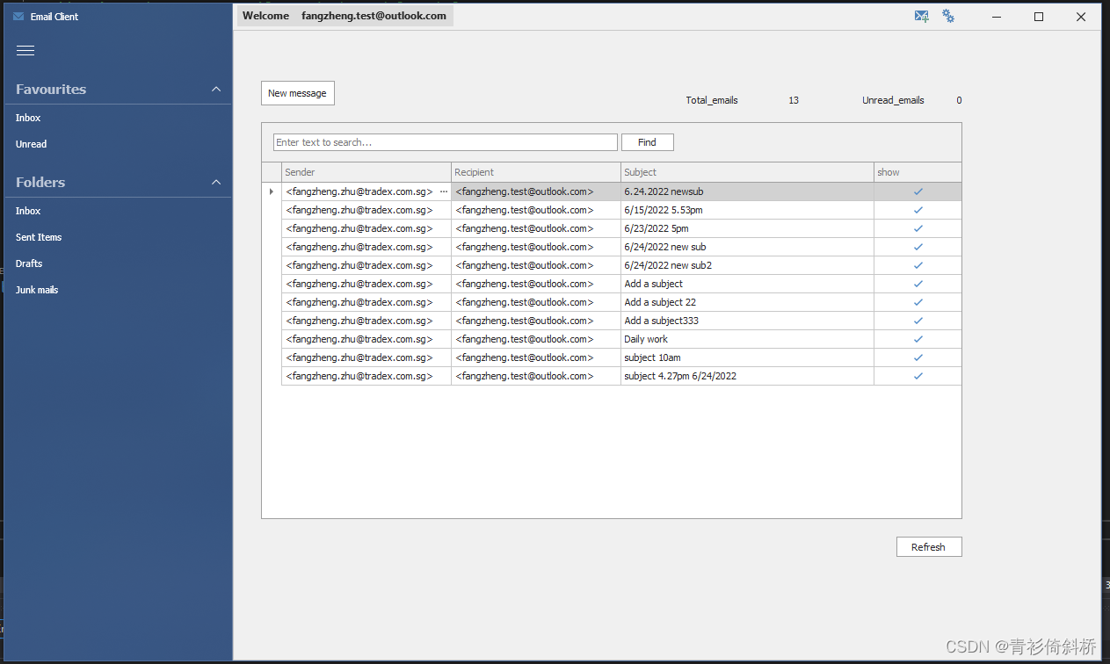
Task: Toggle show checkmark for 'Daily work' email
Action: click(918, 339)
